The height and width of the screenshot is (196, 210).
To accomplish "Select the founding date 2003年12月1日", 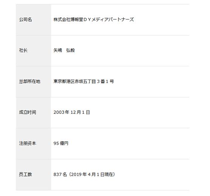I will [x=72, y=112].
